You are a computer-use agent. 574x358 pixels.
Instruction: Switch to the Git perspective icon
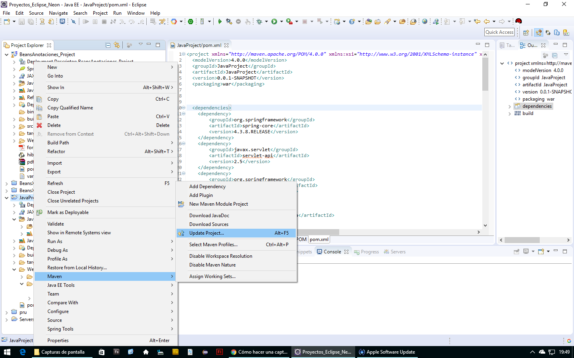click(x=566, y=33)
